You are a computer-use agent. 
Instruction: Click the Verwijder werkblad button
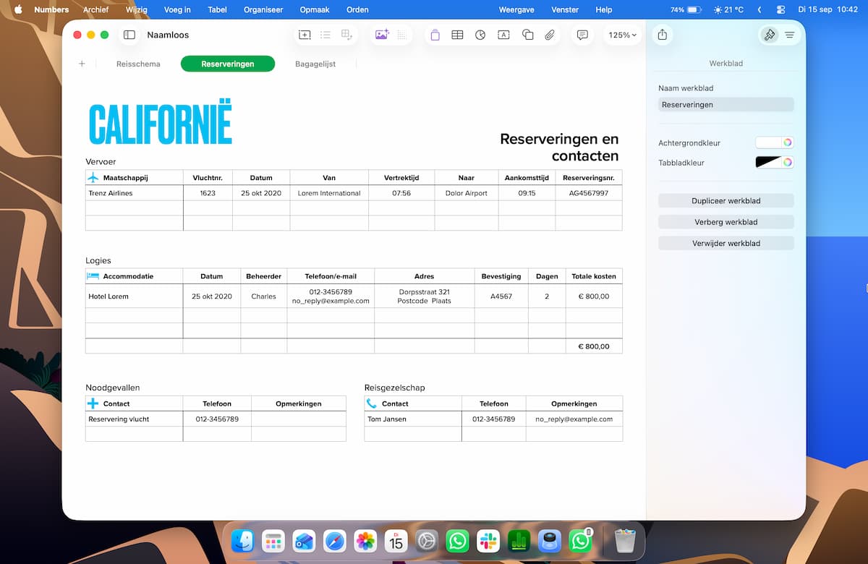point(726,244)
